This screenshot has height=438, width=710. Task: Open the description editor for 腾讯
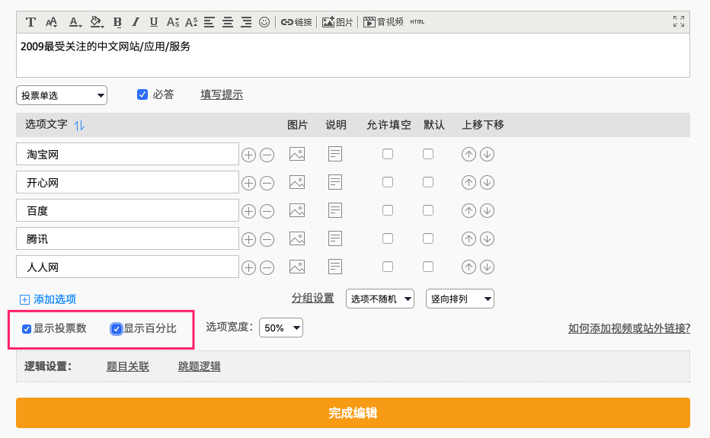pos(335,238)
